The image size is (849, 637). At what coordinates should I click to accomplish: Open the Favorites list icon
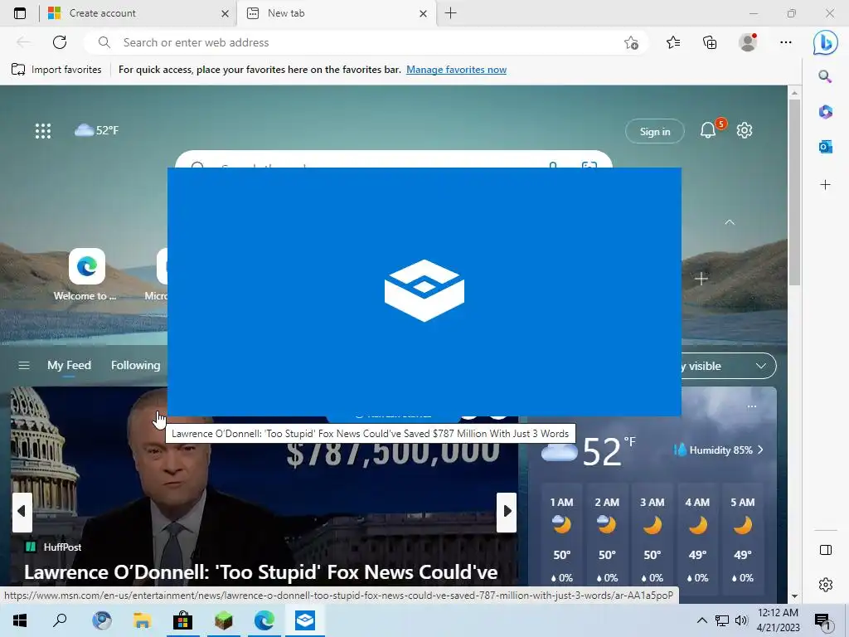[x=673, y=42]
